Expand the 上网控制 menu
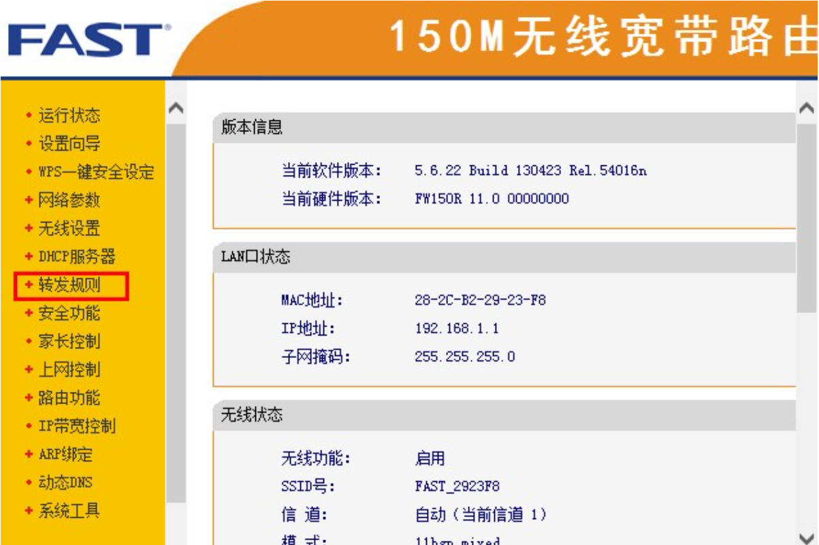The image size is (819, 545). pyautogui.click(x=69, y=369)
